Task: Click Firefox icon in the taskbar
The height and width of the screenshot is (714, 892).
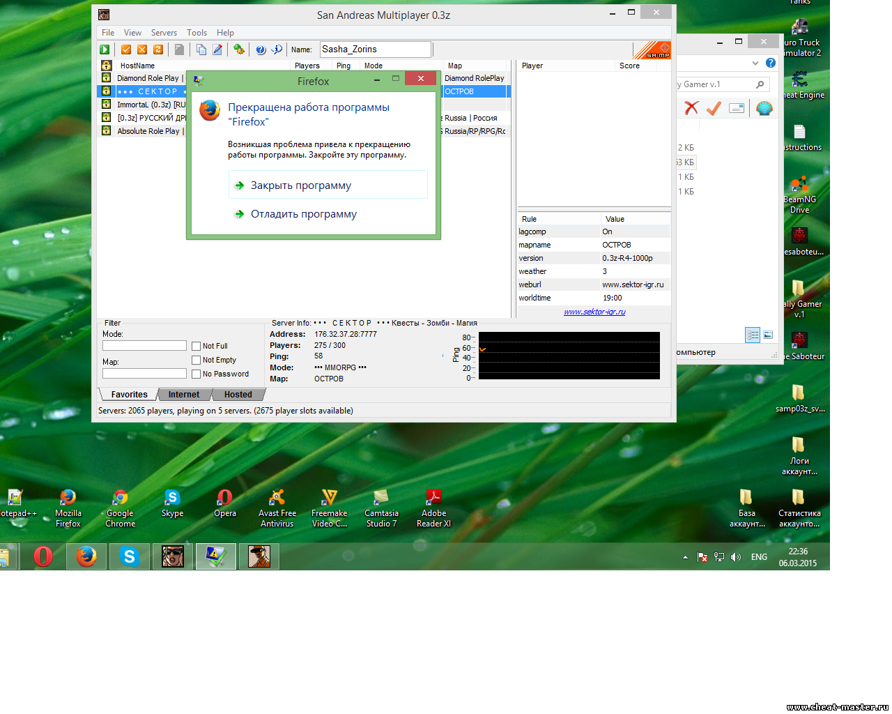Action: point(86,556)
